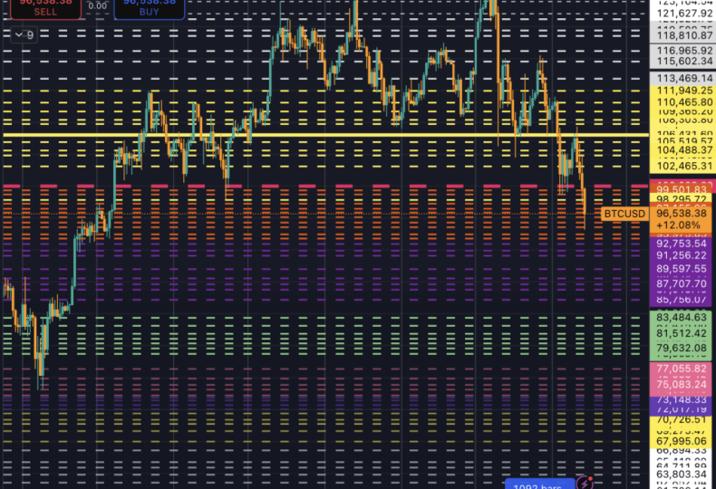The image size is (716, 489).
Task: Select the orange BTCUSD symbol label
Action: point(625,214)
